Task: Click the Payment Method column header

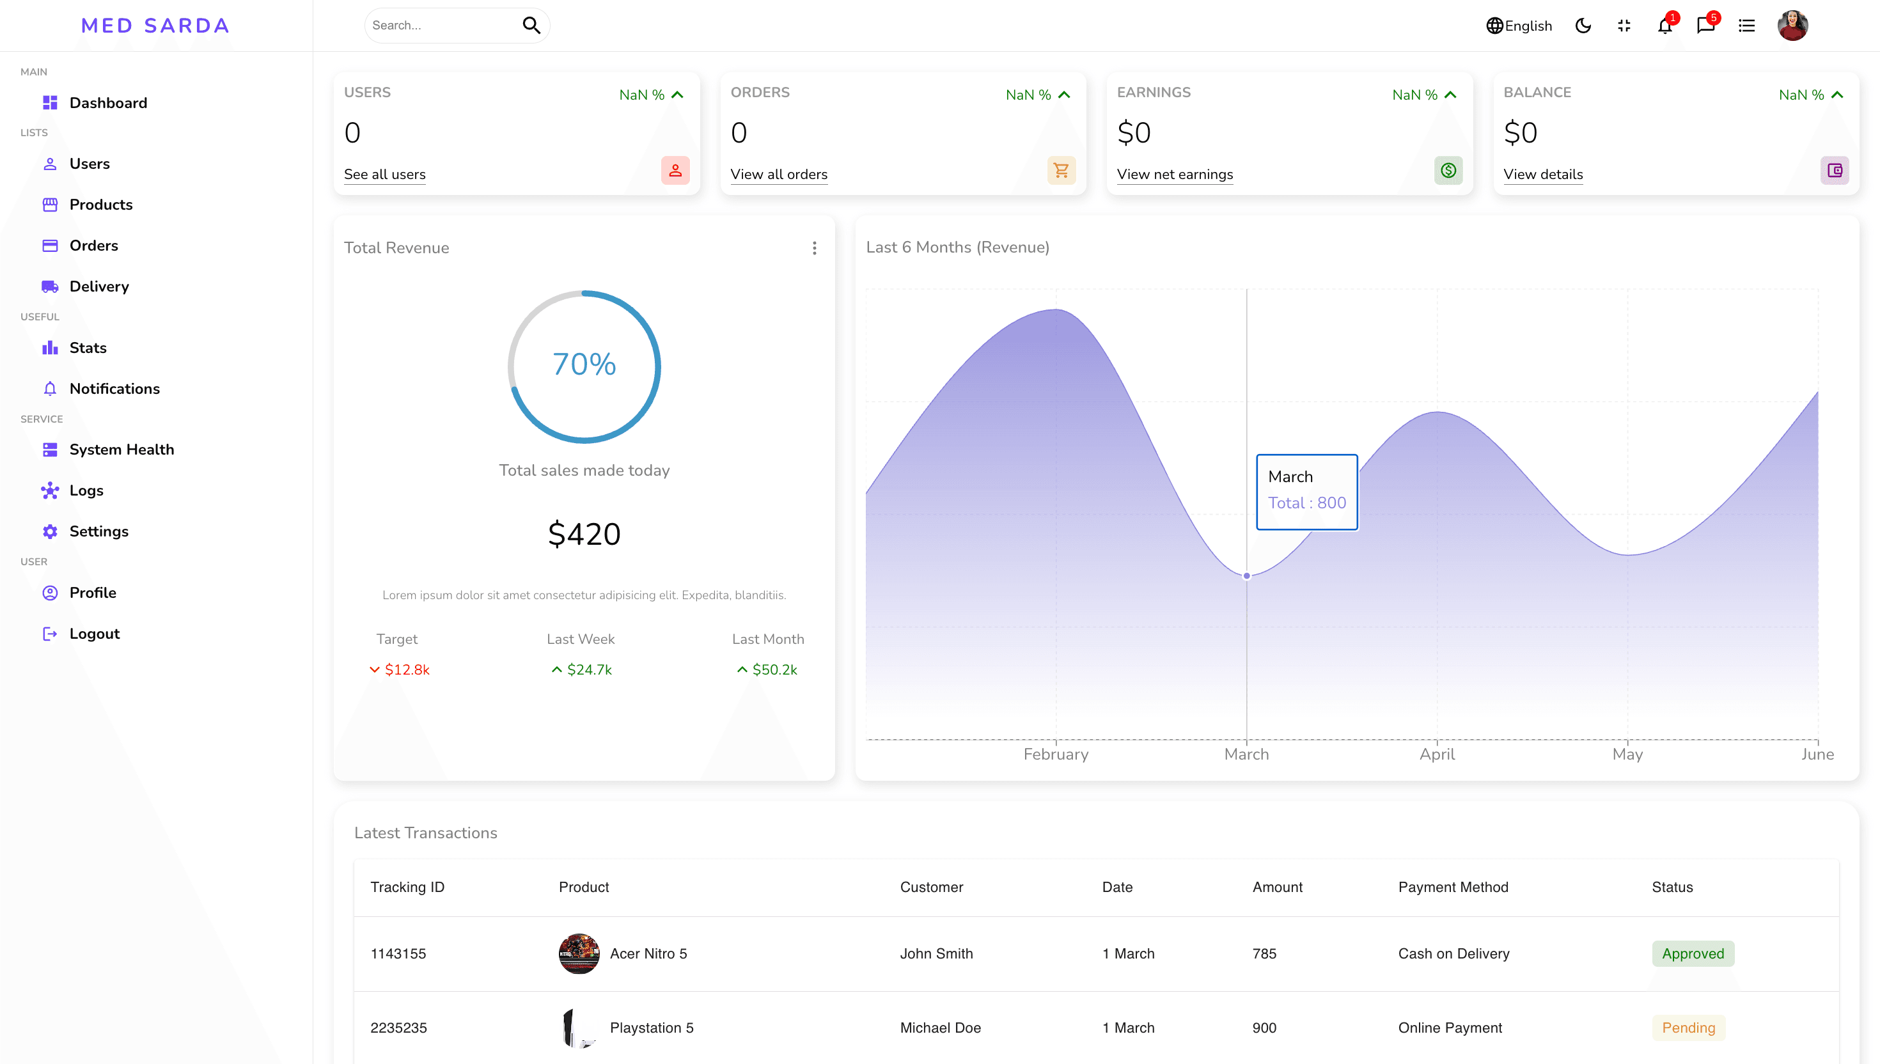Action: pyautogui.click(x=1453, y=887)
